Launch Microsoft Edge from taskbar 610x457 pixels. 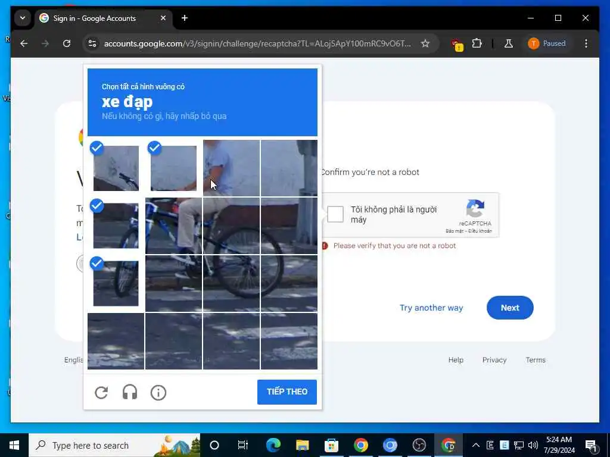[273, 445]
